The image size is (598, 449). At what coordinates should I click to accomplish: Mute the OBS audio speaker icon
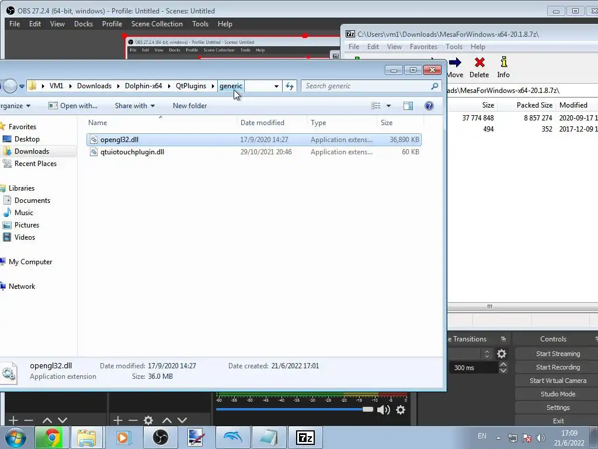coord(383,410)
